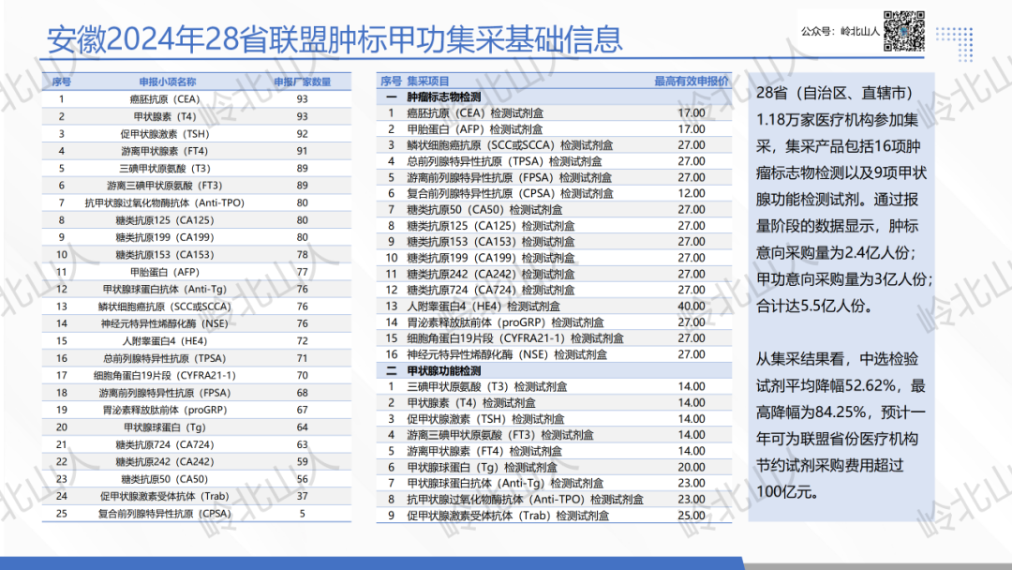
Task: Click the 癌胚抗原（CEA） row in left table
Action: tap(168, 98)
